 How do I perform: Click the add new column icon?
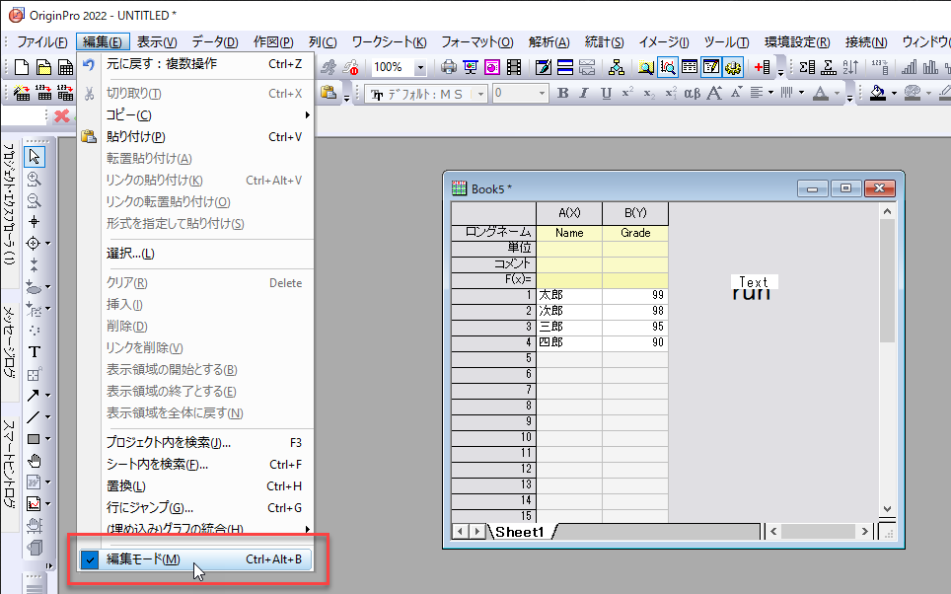click(763, 67)
